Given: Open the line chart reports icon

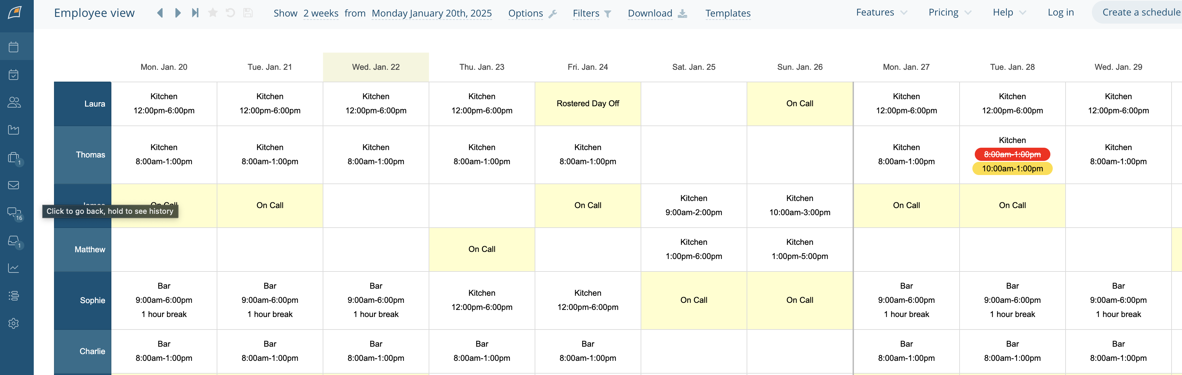Looking at the screenshot, I should coord(14,268).
